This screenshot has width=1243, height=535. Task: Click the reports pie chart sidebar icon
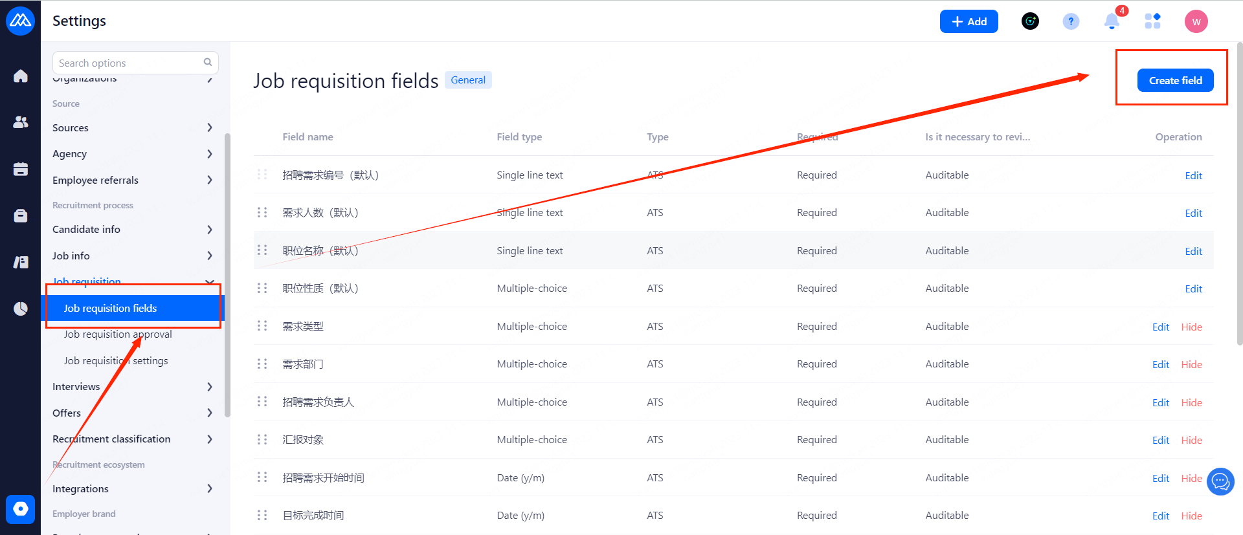coord(21,309)
